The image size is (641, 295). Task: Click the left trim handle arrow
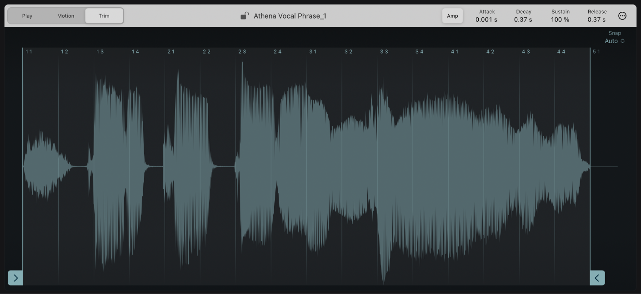tap(15, 278)
